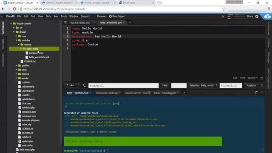Click the file pattern filter field
272x153 pixels.
coord(178,85)
